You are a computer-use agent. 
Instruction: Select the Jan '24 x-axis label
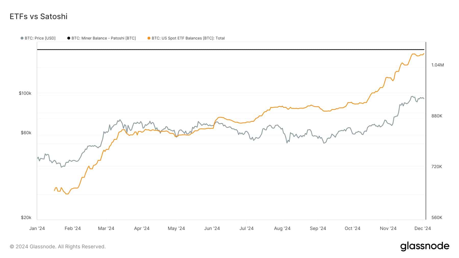(37, 228)
